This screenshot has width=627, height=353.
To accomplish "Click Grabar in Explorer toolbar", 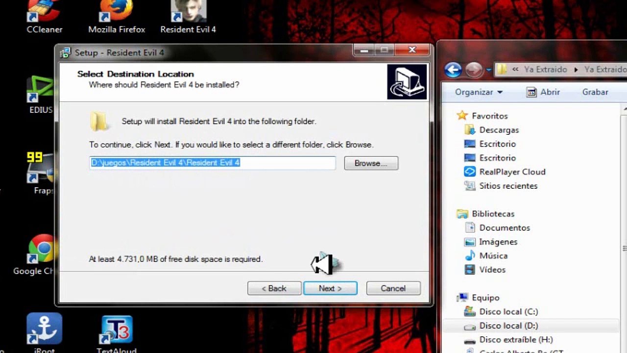I will 595,92.
